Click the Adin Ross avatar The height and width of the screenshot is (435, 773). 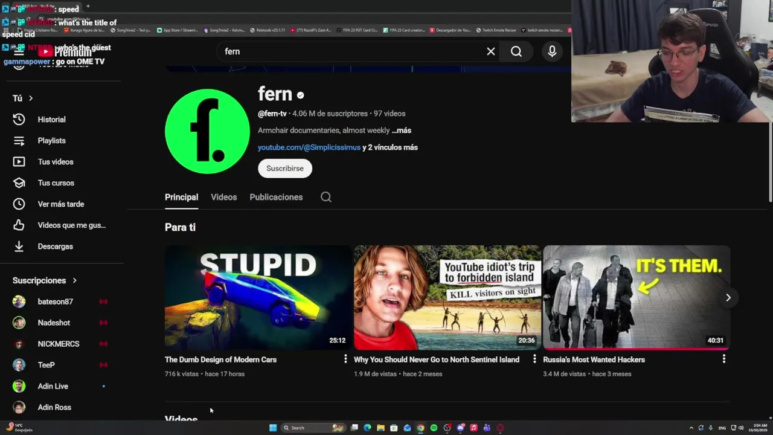(19, 407)
